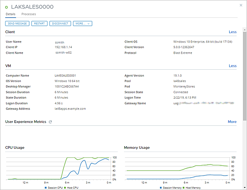This screenshot has height=190, width=247.
Task: Click the Session CPU legend swatch
Action: coord(46,188)
